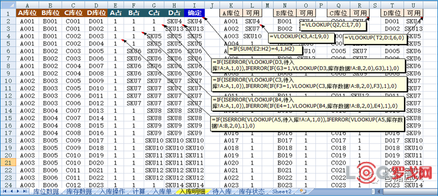
Task: Click previous sheet tab arrow
Action: coord(12,191)
